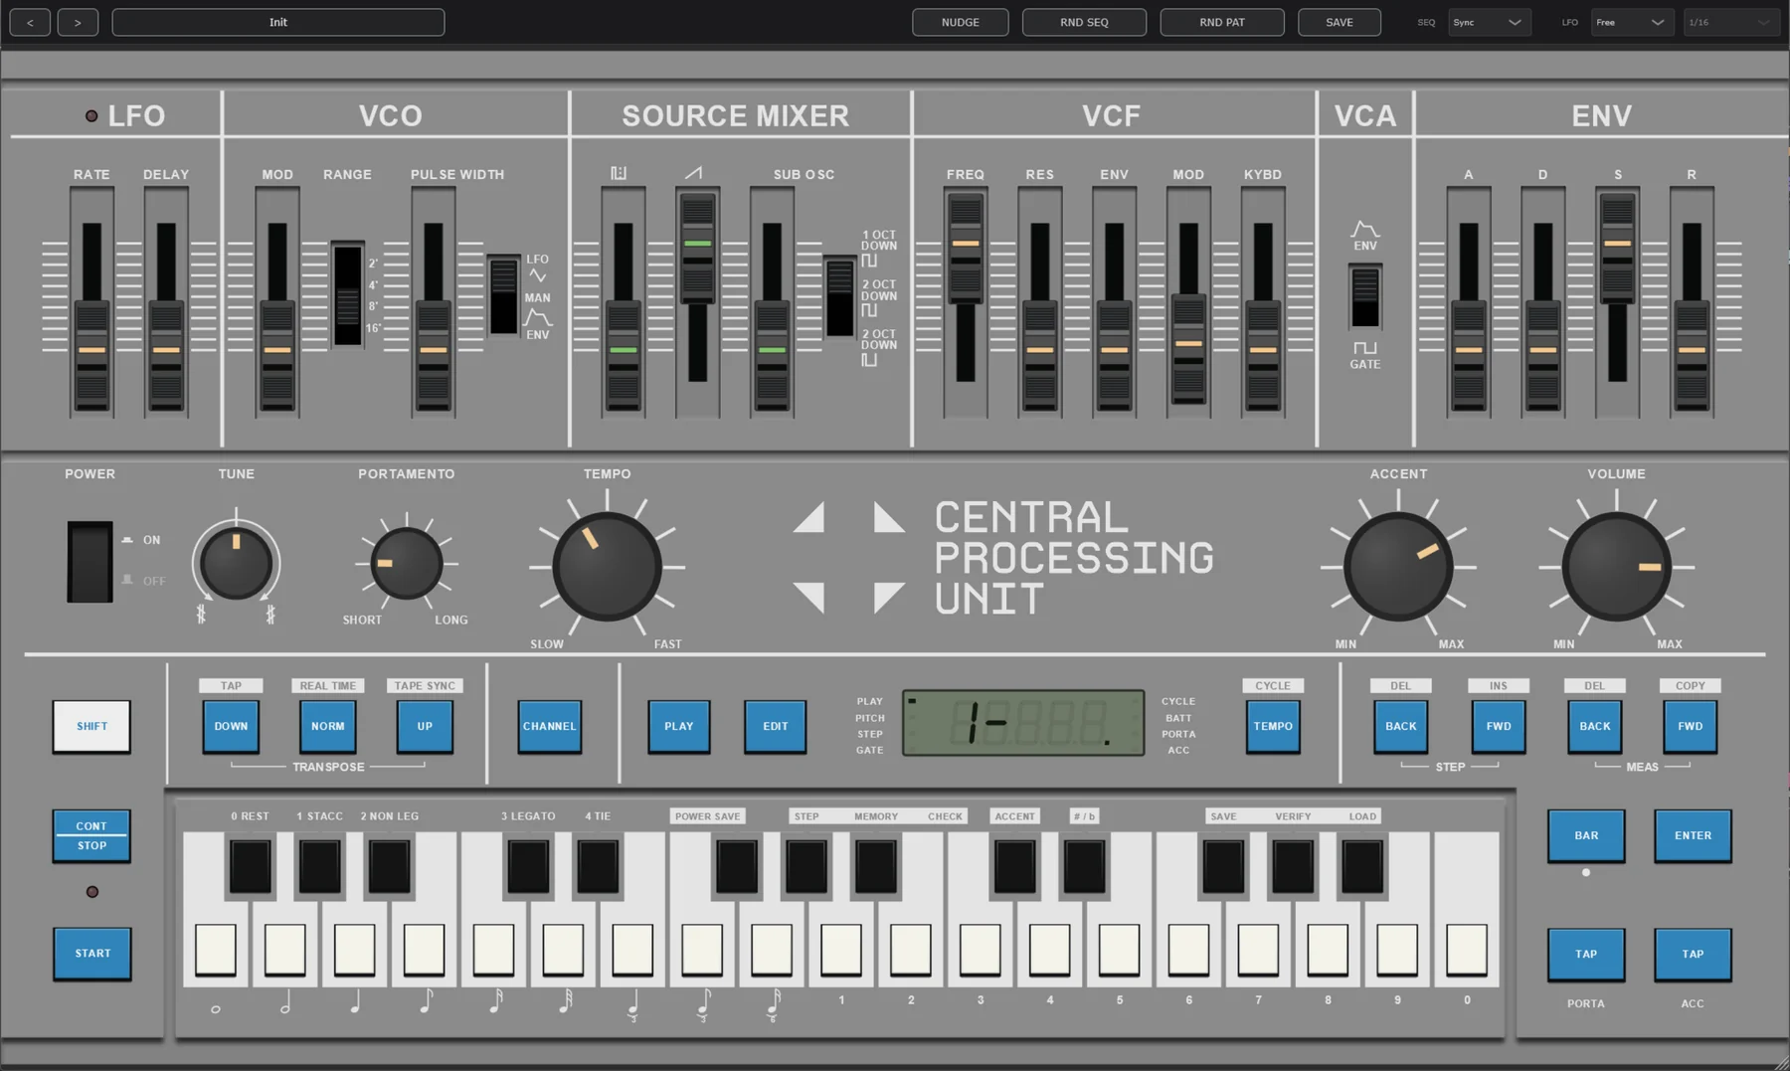
Task: Toggle the pulse width LFO/MAN/ENV switch
Action: click(x=503, y=296)
